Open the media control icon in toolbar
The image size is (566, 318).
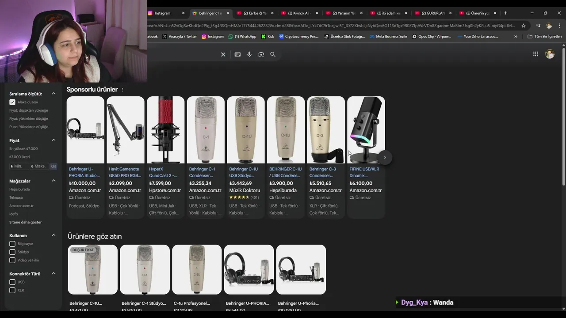(538, 26)
